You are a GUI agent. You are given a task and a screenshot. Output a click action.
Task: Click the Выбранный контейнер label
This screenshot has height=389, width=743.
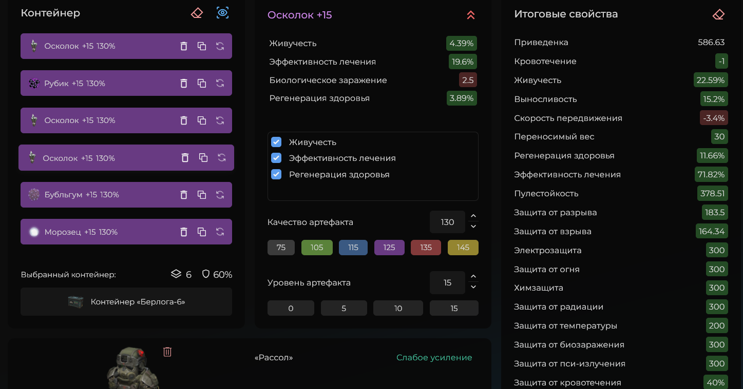pyautogui.click(x=68, y=275)
